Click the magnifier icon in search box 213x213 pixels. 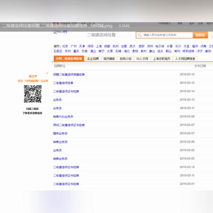pos(140,35)
